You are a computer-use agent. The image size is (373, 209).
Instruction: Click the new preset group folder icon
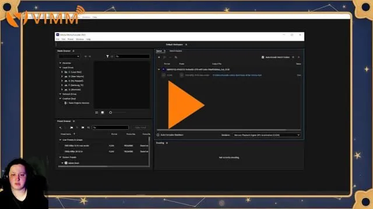tap(72, 128)
